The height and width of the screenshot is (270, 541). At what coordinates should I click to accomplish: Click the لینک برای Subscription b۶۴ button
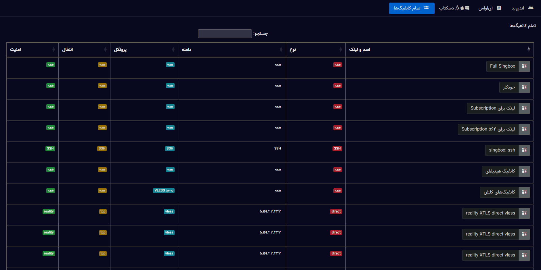[x=488, y=129]
